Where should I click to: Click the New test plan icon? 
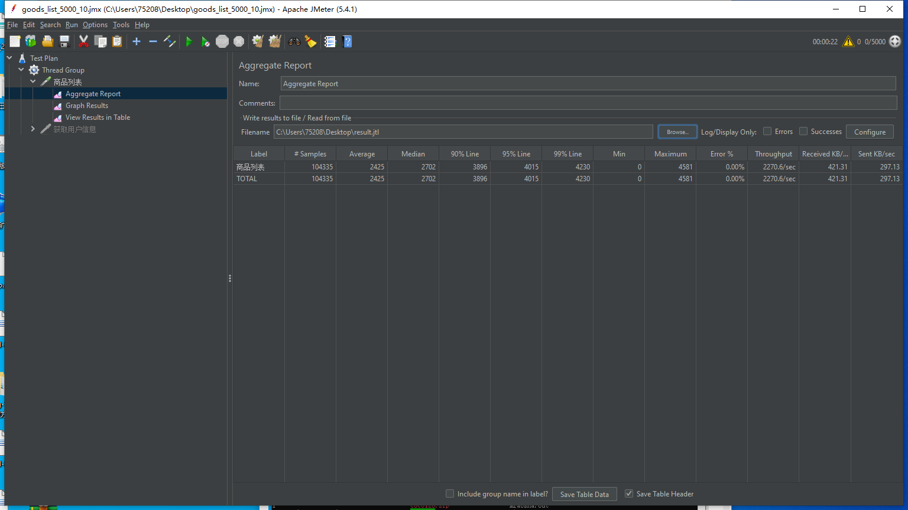pos(15,41)
